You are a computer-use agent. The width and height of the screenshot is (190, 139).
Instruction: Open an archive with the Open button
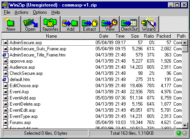pyautogui.click(x=31, y=24)
